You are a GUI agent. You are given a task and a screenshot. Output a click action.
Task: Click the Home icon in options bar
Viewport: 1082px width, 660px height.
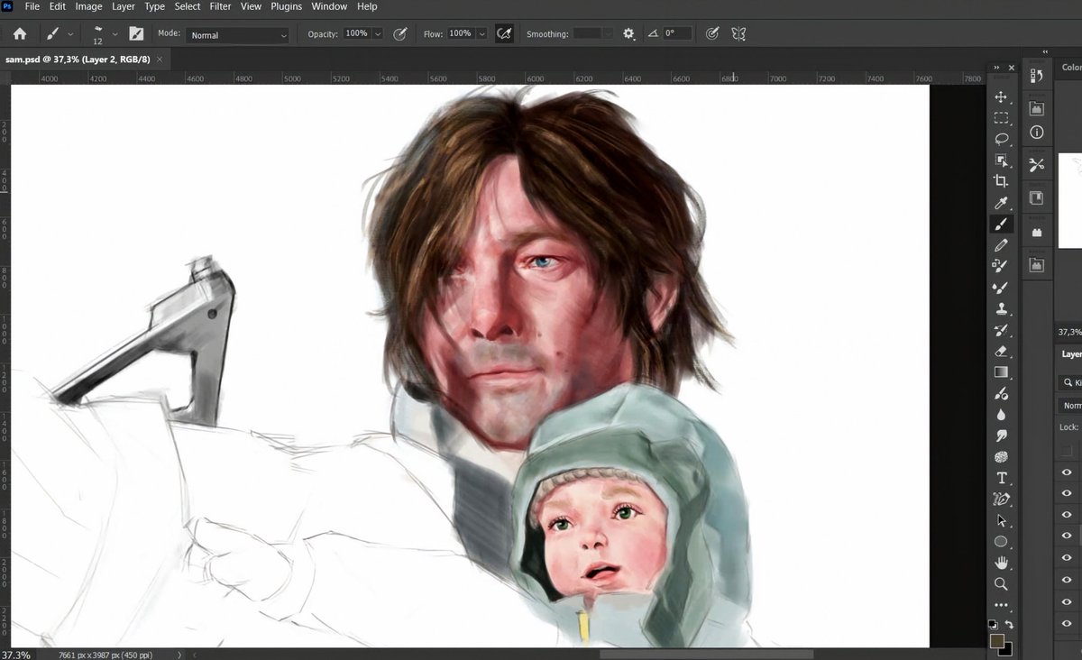click(20, 34)
